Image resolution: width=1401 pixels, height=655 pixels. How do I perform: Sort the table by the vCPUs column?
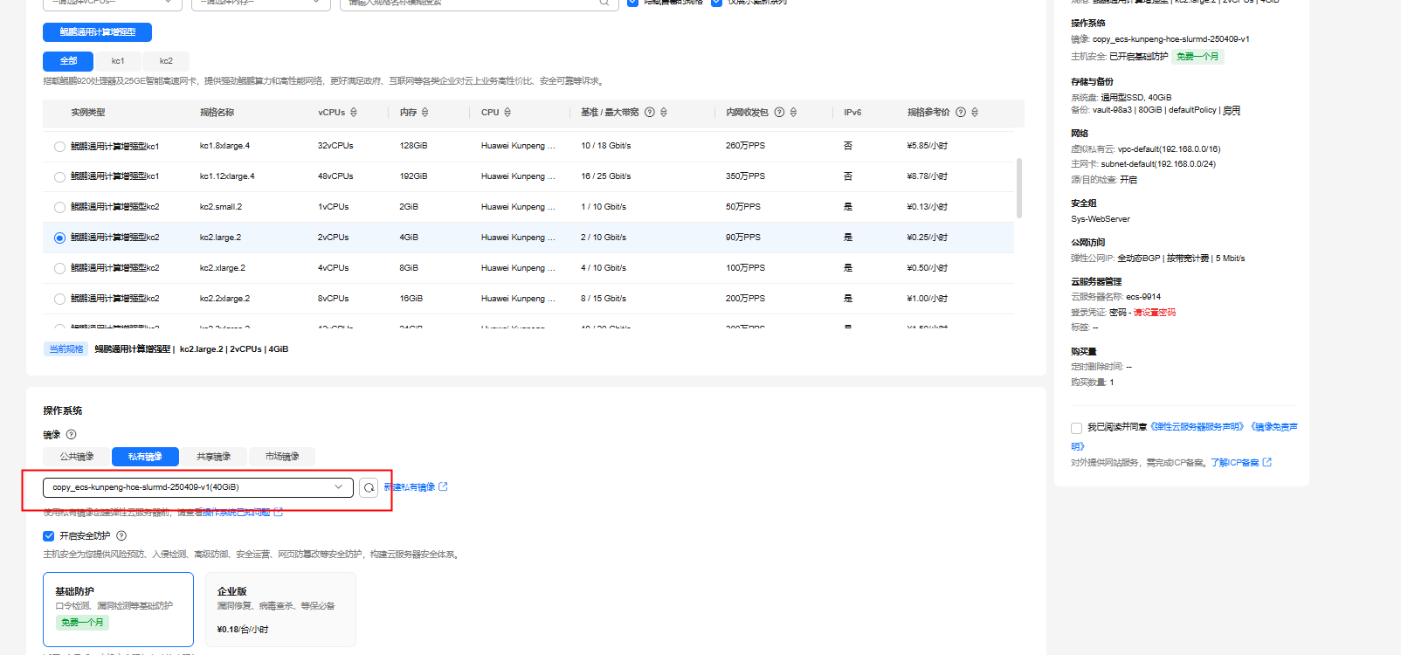click(354, 113)
